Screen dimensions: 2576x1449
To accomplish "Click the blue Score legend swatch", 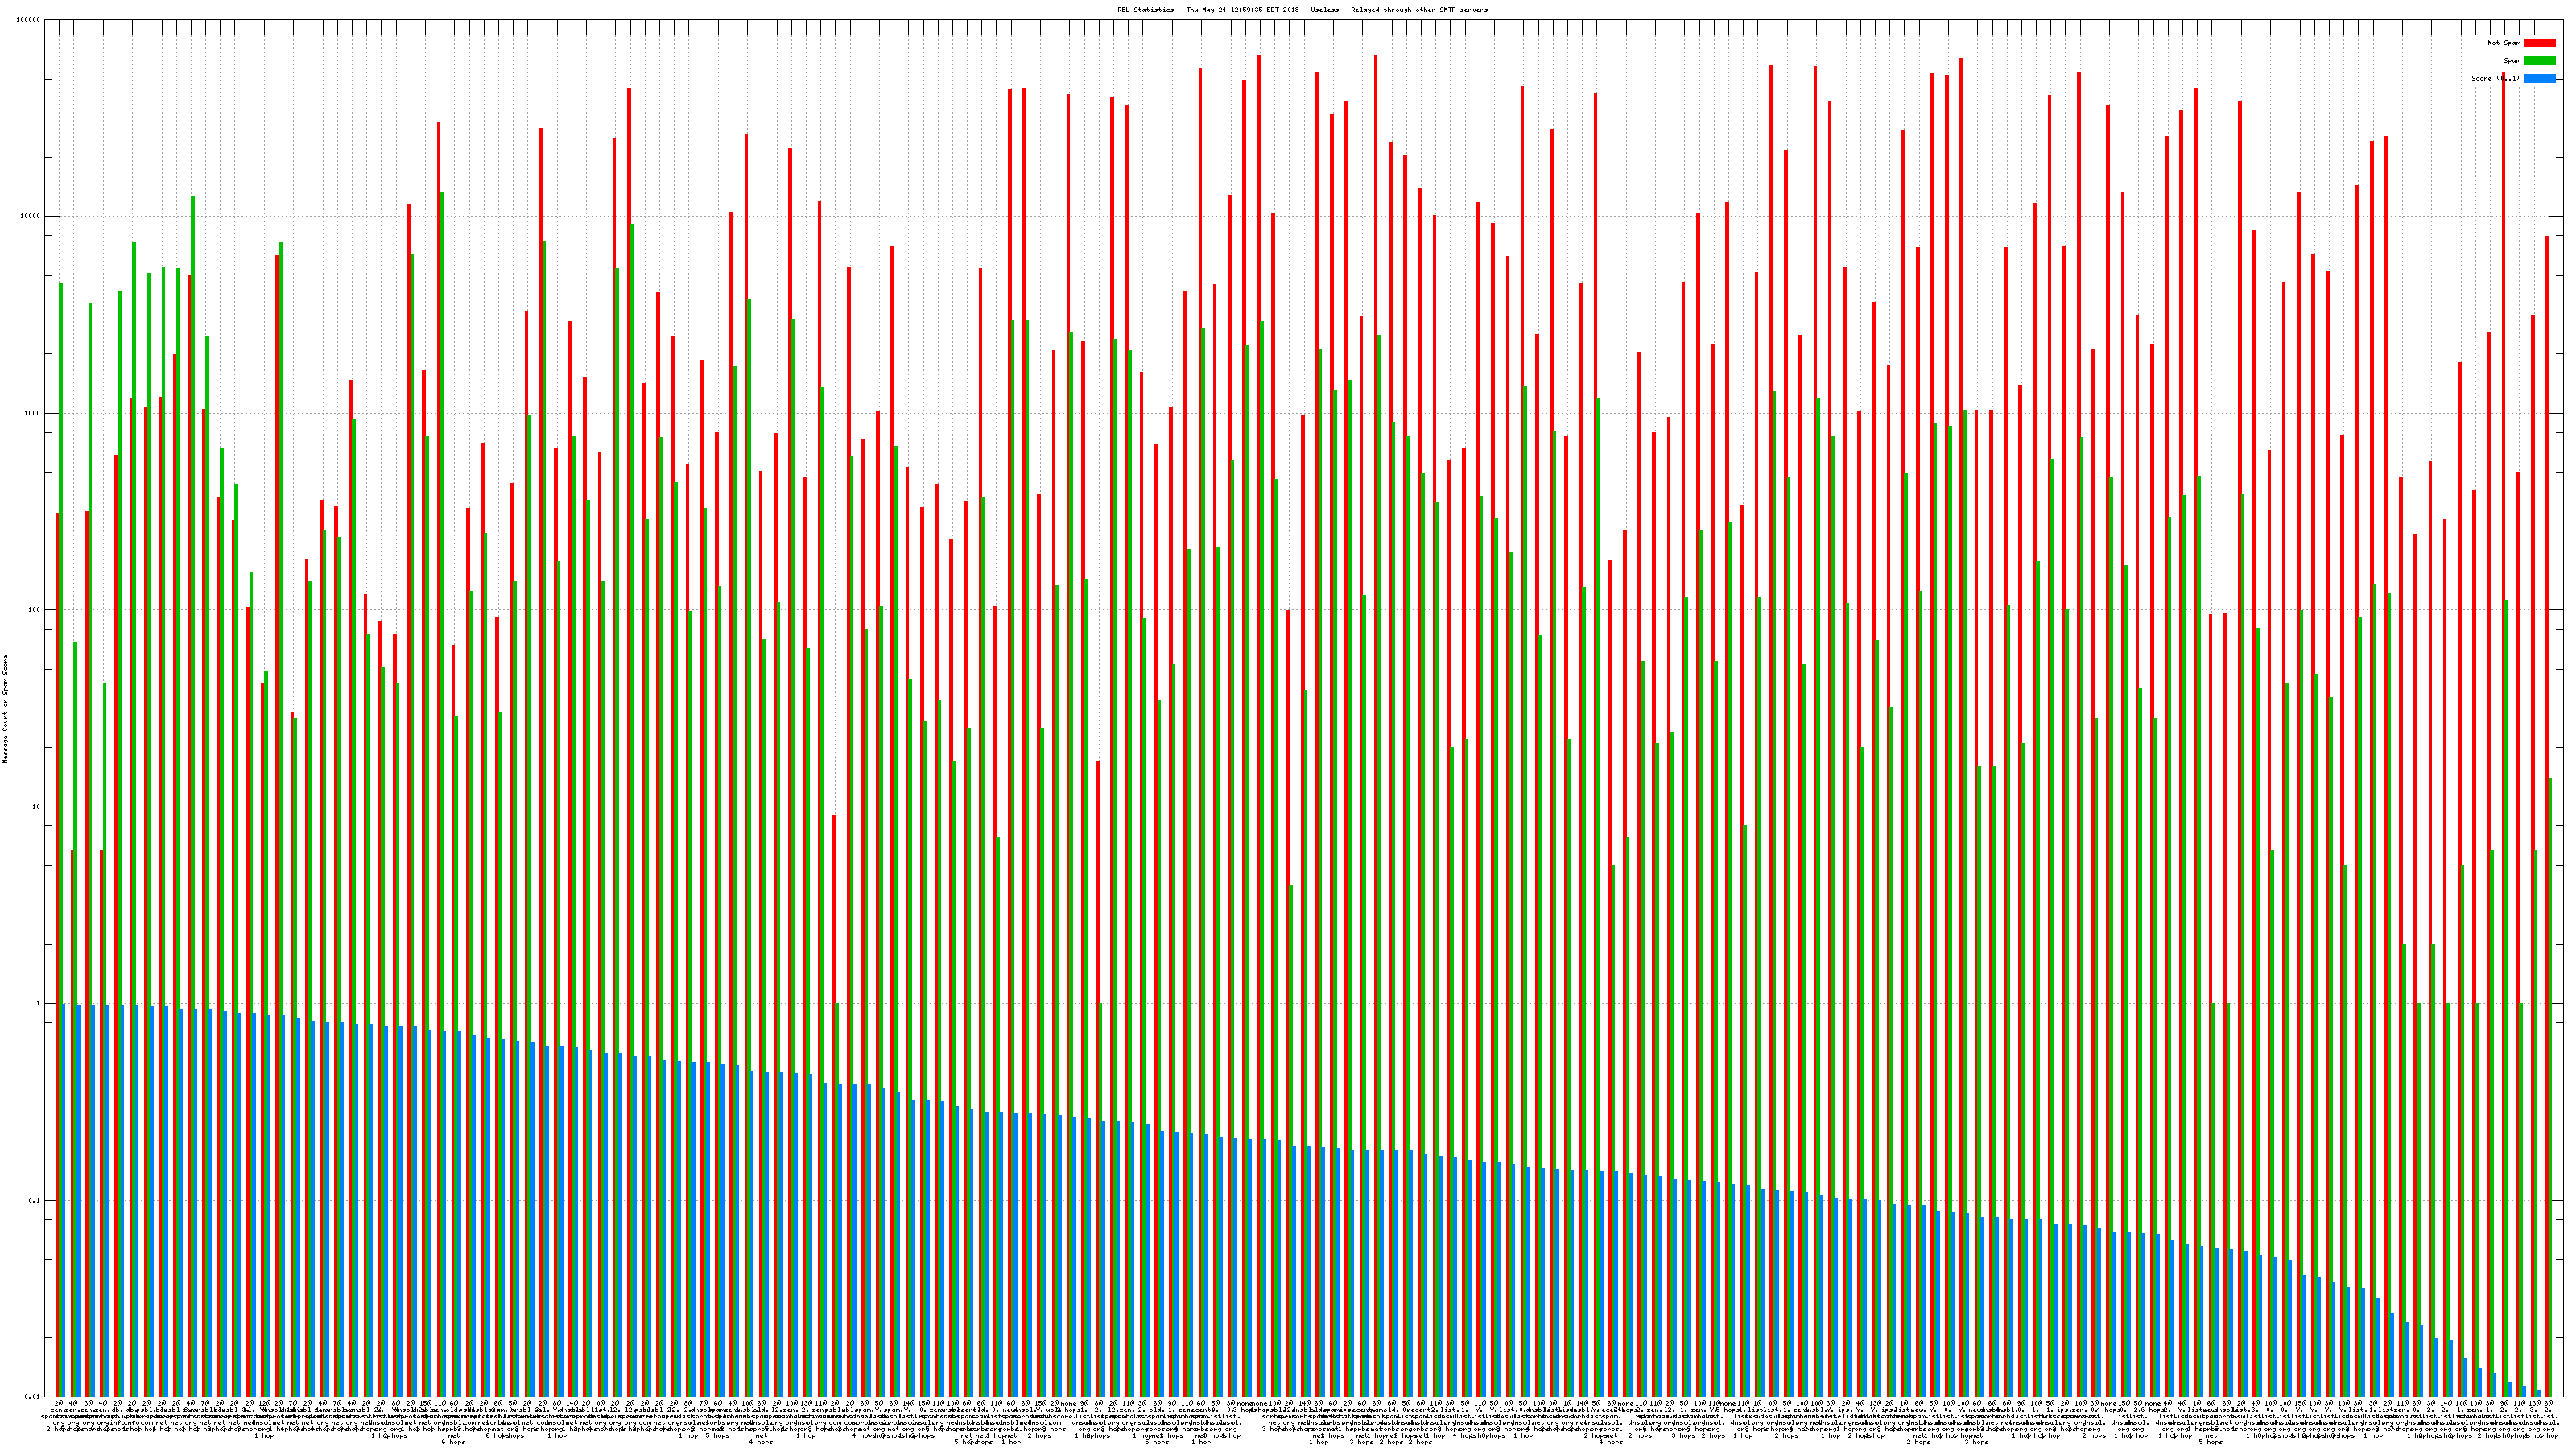I will pyautogui.click(x=2539, y=78).
